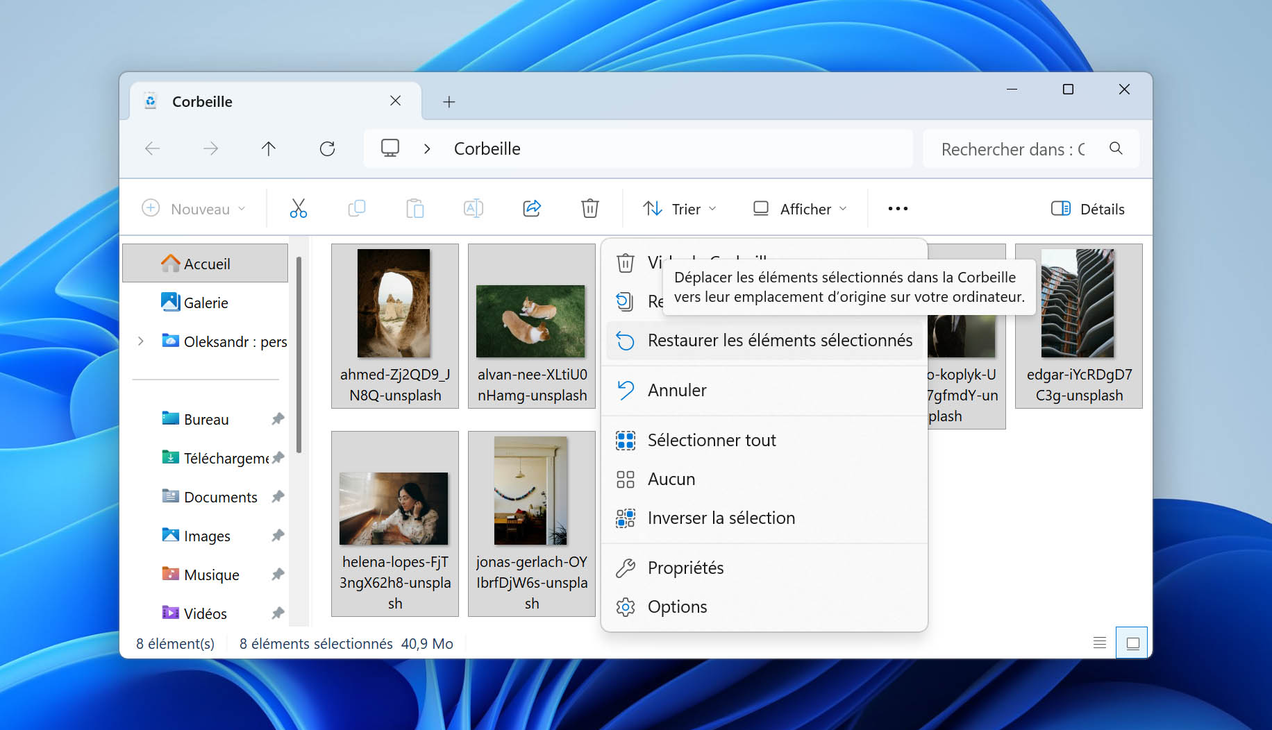Open Propriétés from the menu
The width and height of the screenshot is (1272, 730).
coord(764,568)
